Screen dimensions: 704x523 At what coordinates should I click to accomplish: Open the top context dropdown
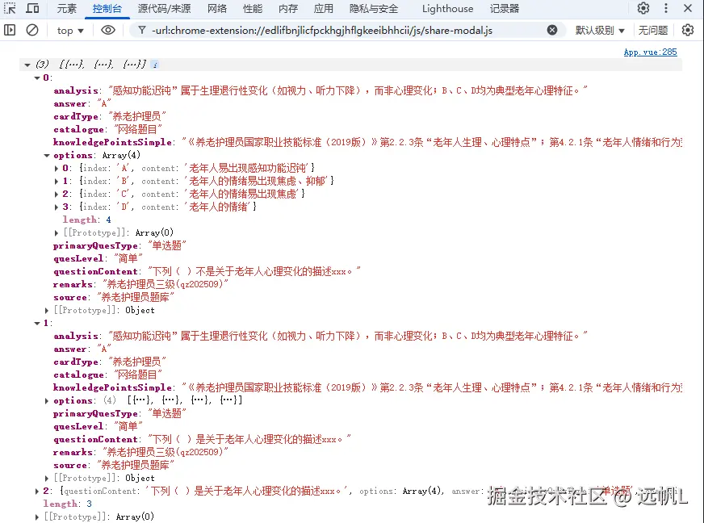pyautogui.click(x=70, y=31)
